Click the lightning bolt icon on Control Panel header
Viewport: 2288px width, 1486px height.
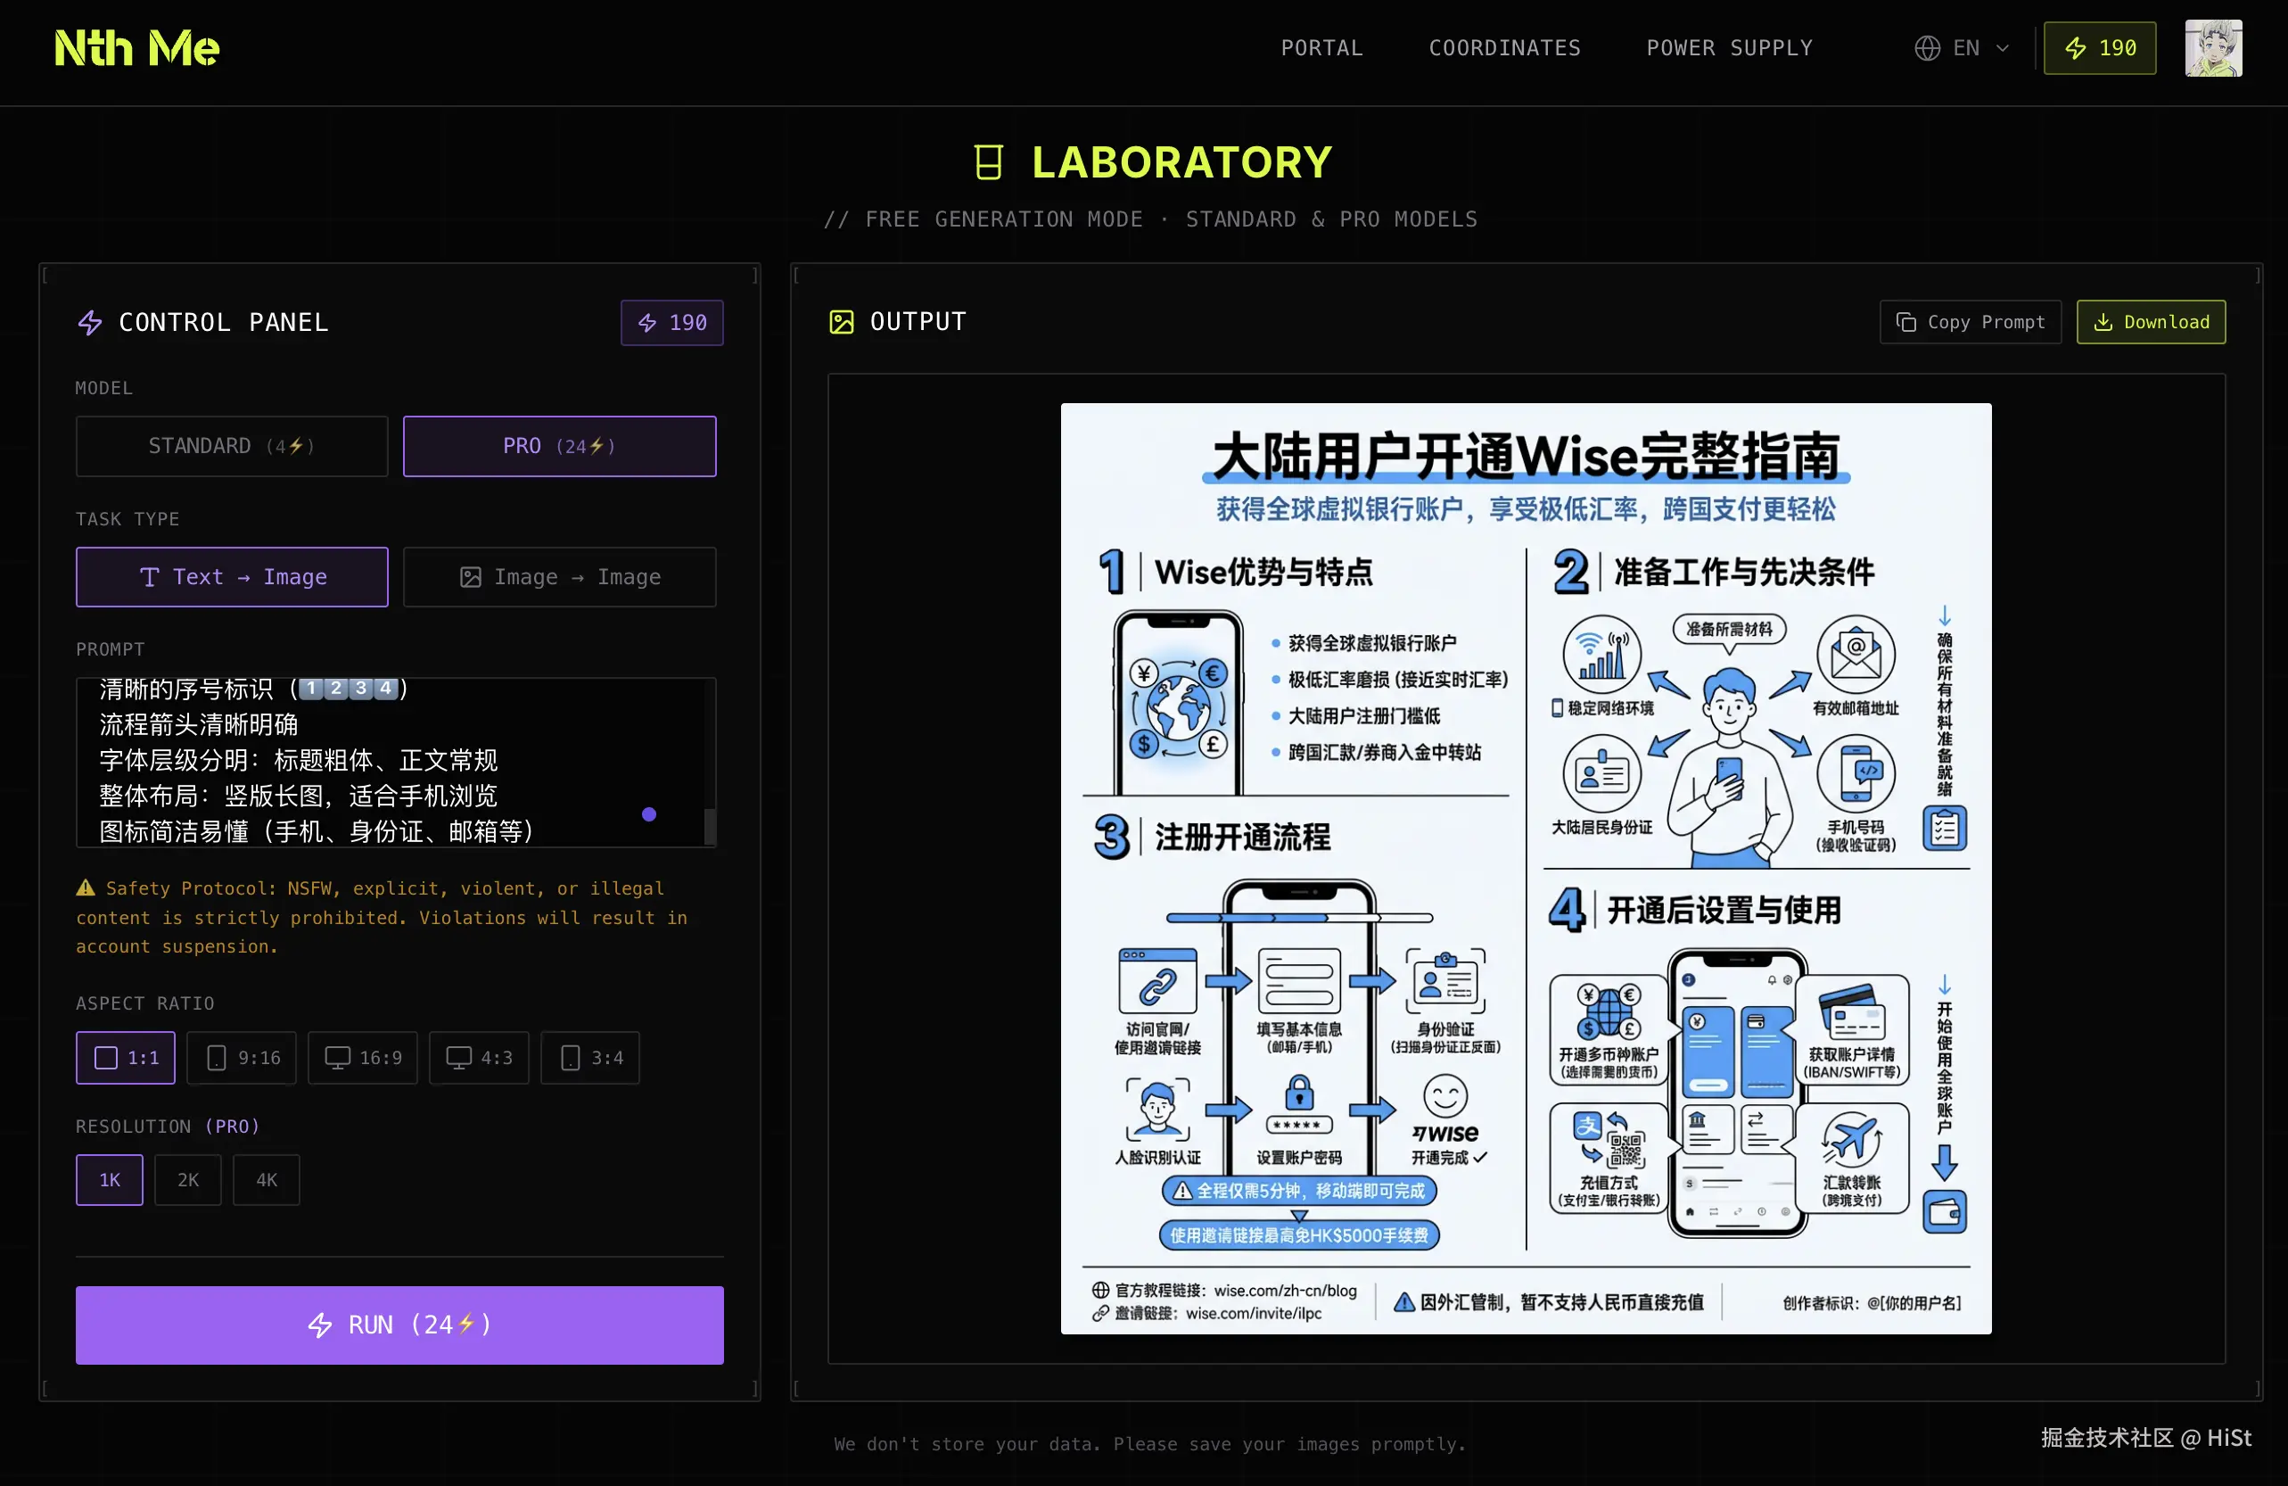point(89,323)
